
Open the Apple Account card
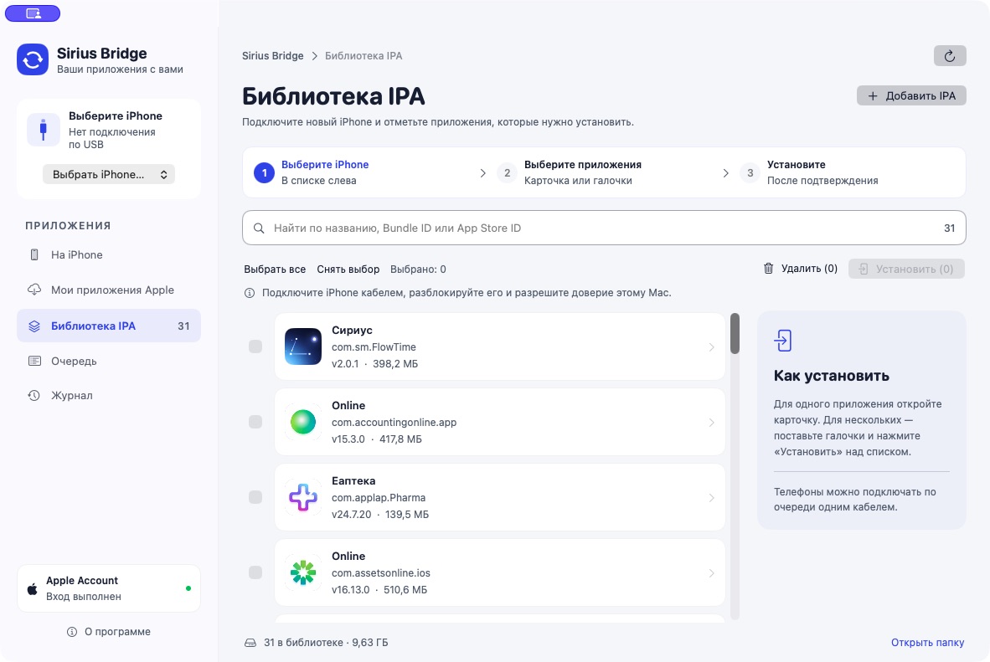tap(109, 588)
